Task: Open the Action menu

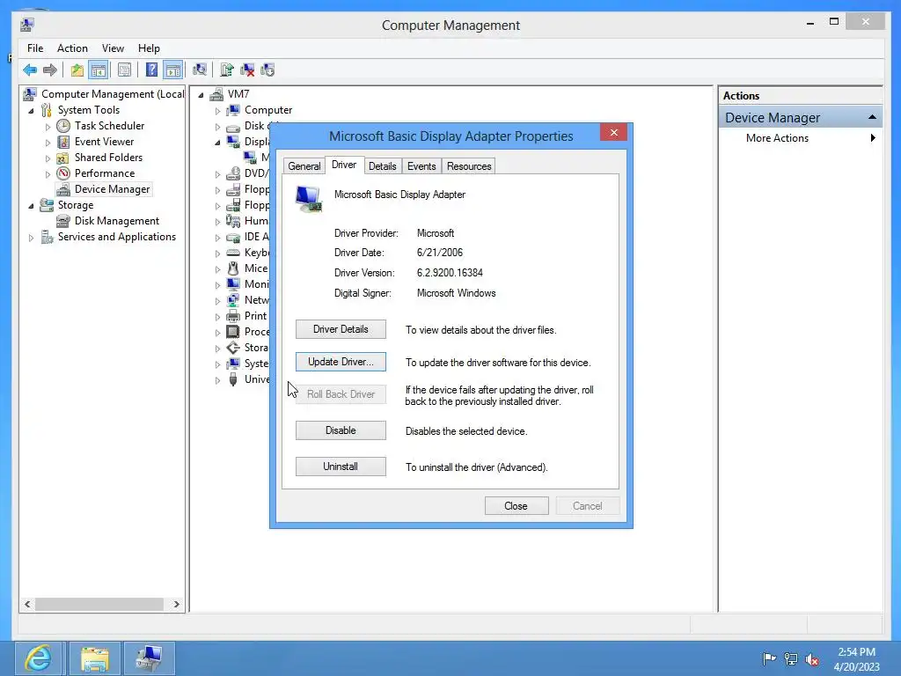Action: tap(72, 48)
